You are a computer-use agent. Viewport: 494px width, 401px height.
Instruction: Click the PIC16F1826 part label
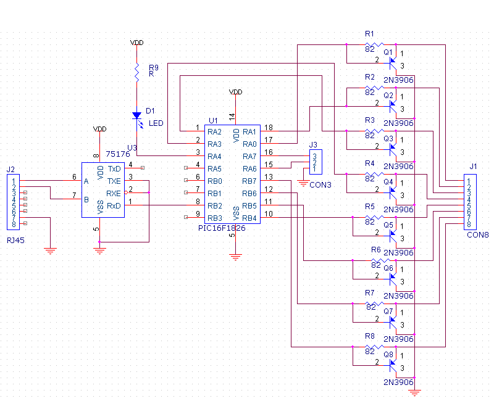click(x=222, y=228)
